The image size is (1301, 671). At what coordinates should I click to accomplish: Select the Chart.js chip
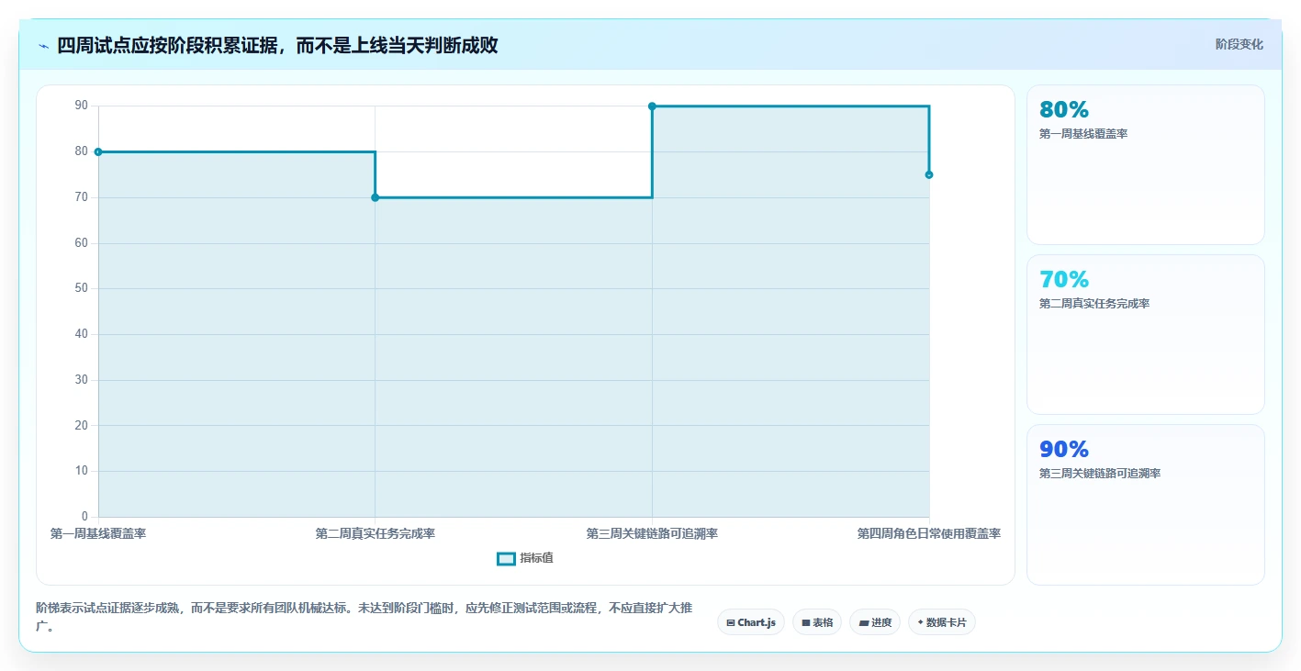(751, 622)
